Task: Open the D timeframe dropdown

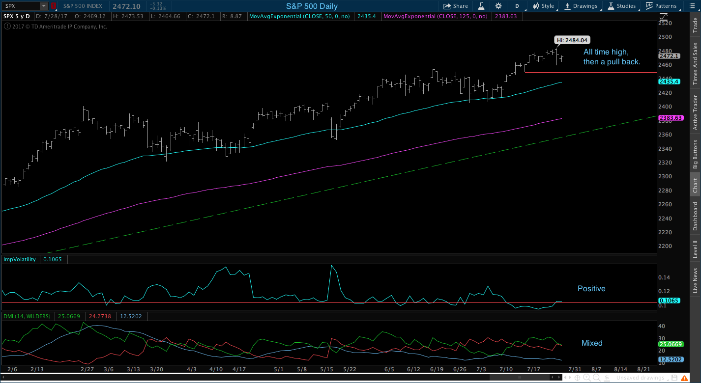Action: tap(517, 6)
